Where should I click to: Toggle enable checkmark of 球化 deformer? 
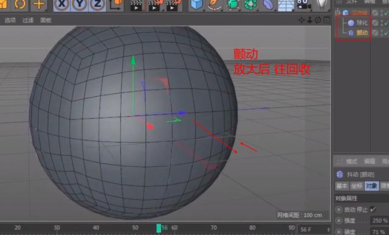coord(387,23)
